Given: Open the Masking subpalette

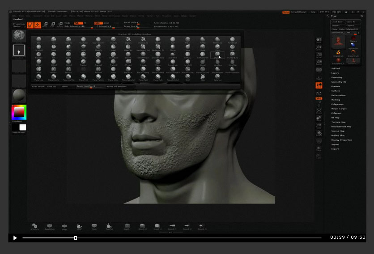Looking at the screenshot, I should coord(336,100).
